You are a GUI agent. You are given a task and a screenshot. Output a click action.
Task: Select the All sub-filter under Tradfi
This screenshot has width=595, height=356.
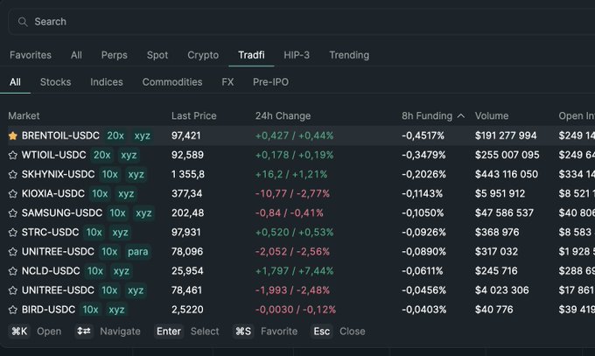pos(15,82)
